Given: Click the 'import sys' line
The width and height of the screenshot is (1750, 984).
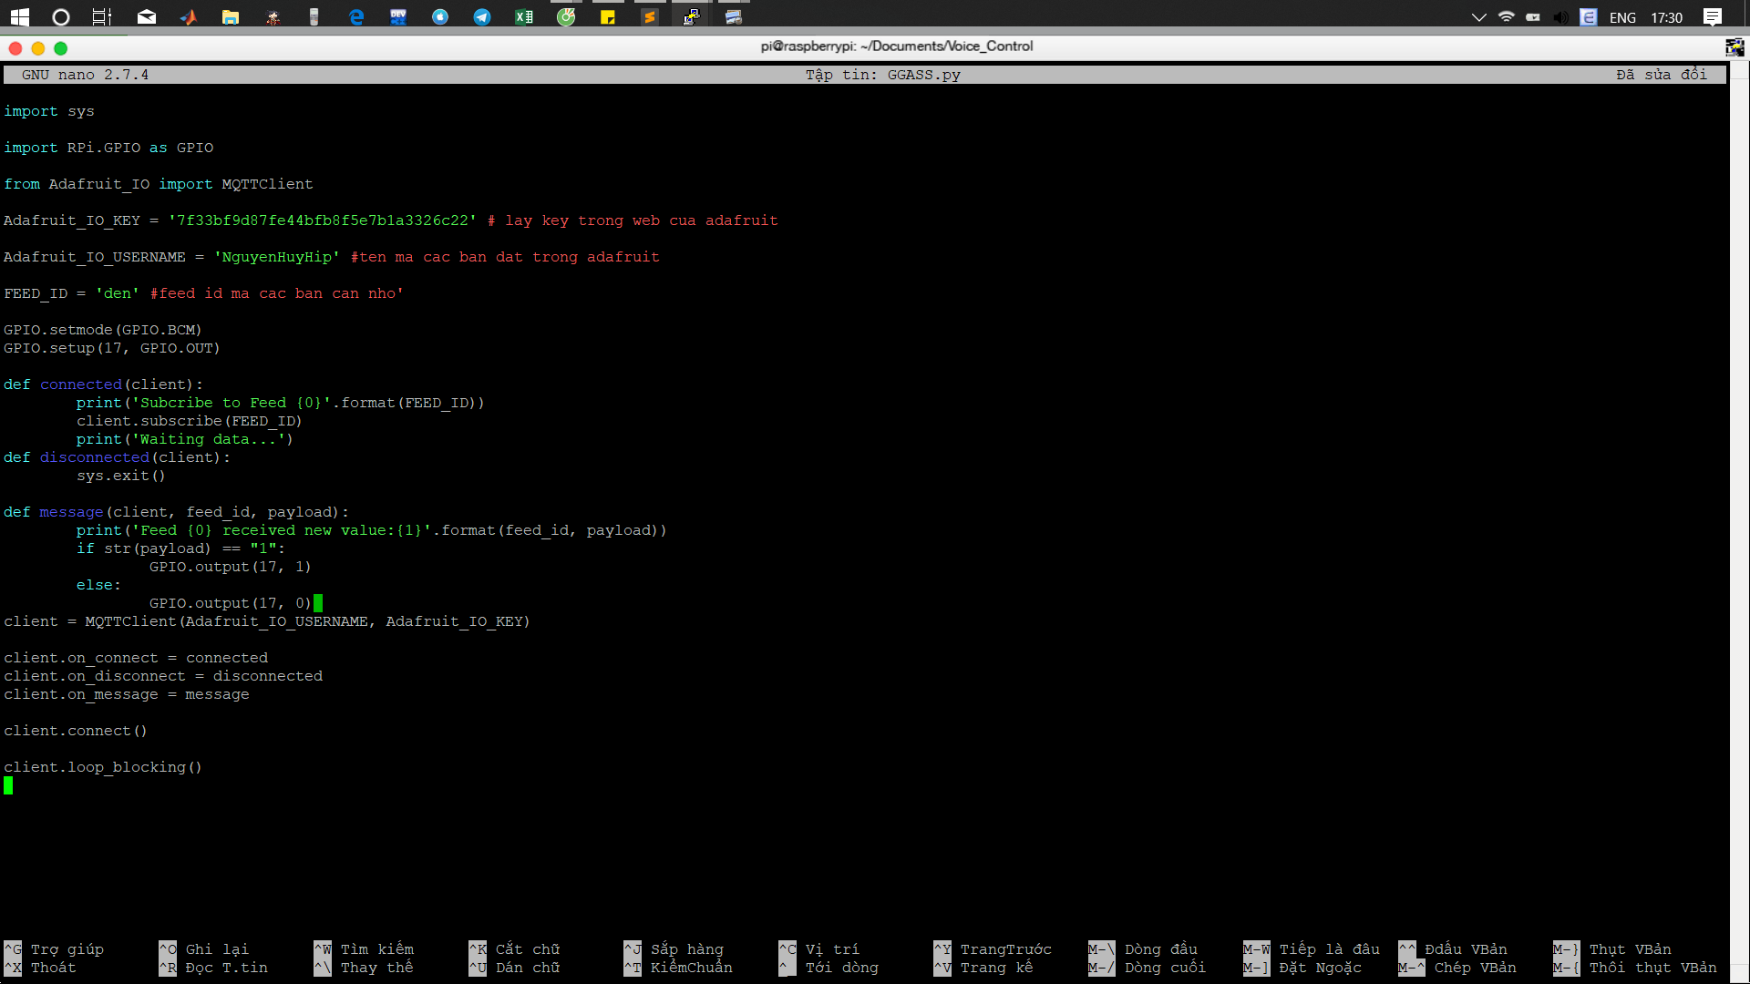Looking at the screenshot, I should click(49, 111).
